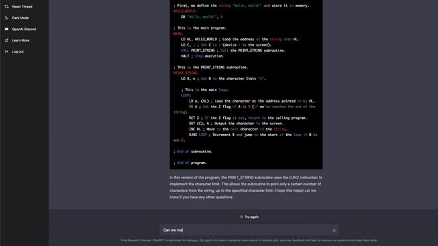This screenshot has width=438, height=246.
Task: Click the Free Research Preview footer text
Action: click(x=249, y=241)
